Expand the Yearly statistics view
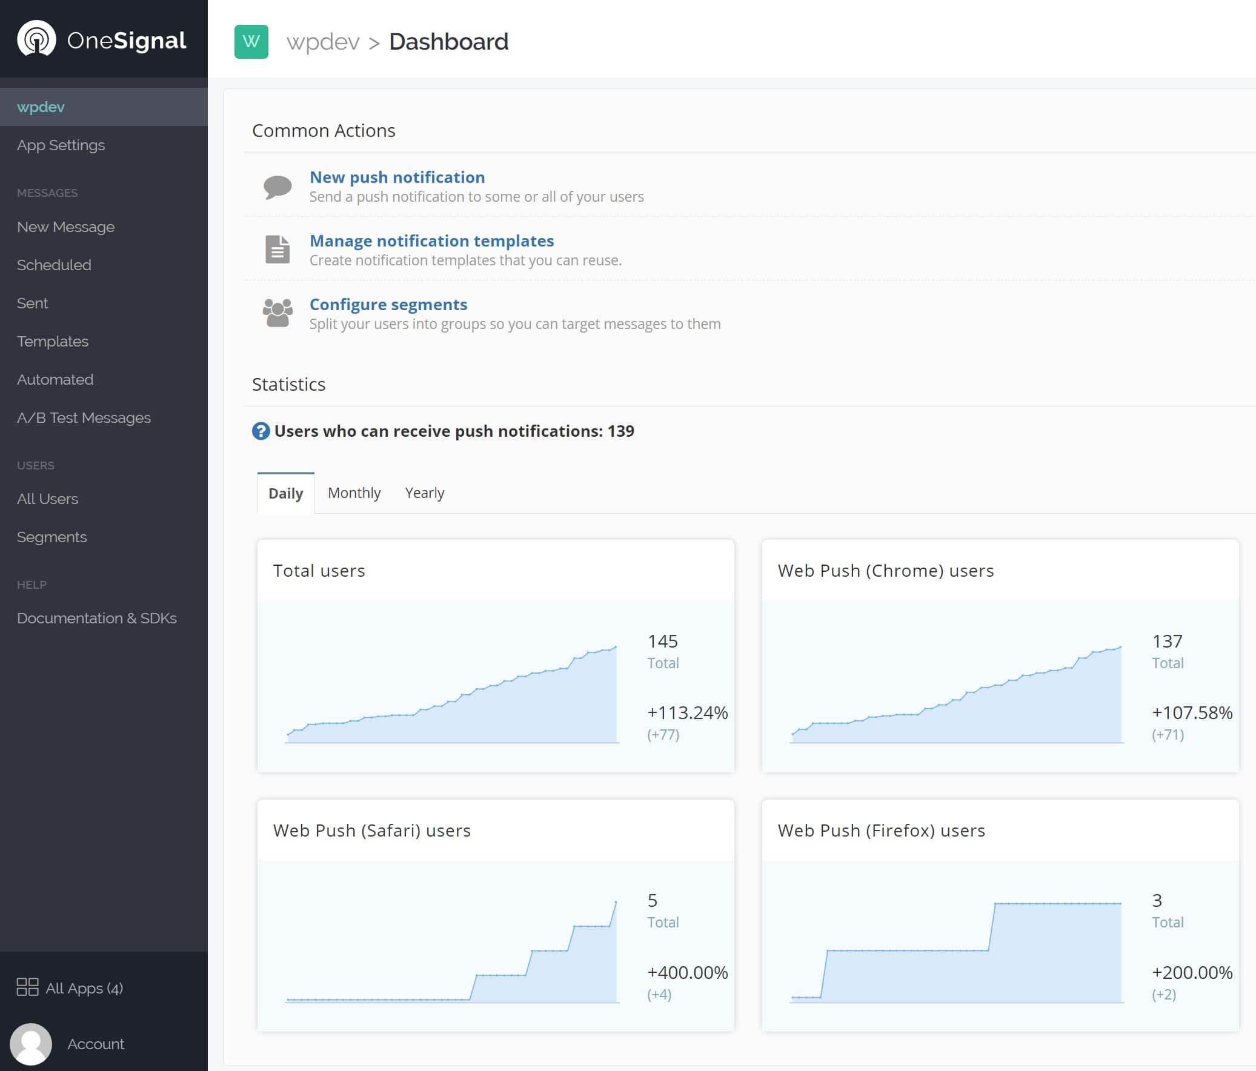1256x1071 pixels. pyautogui.click(x=424, y=492)
